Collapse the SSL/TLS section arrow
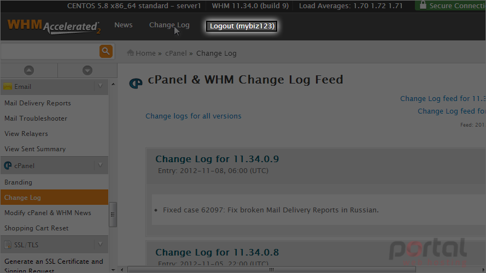The image size is (486, 273). pyautogui.click(x=100, y=244)
